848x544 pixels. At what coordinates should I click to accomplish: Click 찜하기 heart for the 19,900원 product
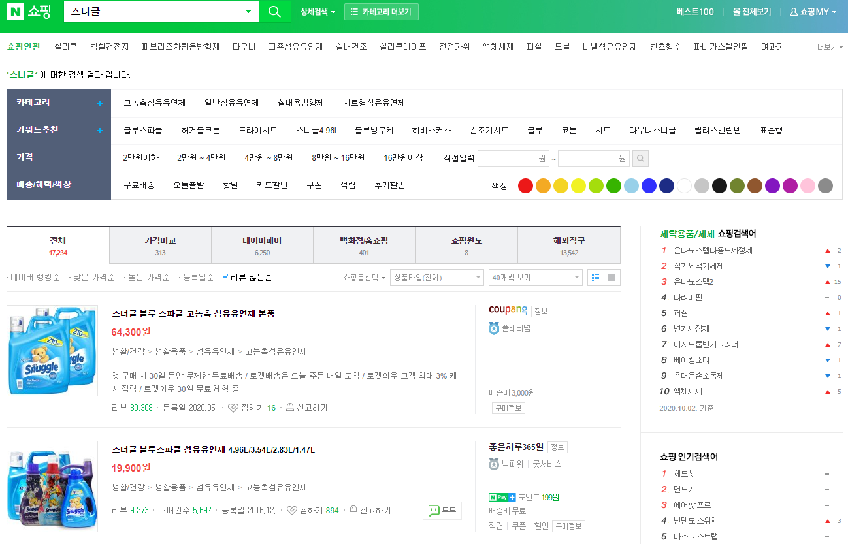292,511
